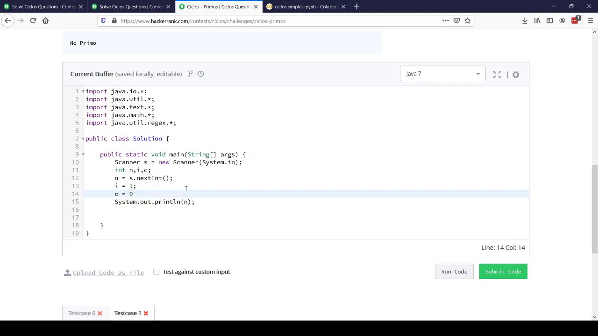This screenshot has height=336, width=598.
Task: Click the green Submit Code button
Action: 503,272
